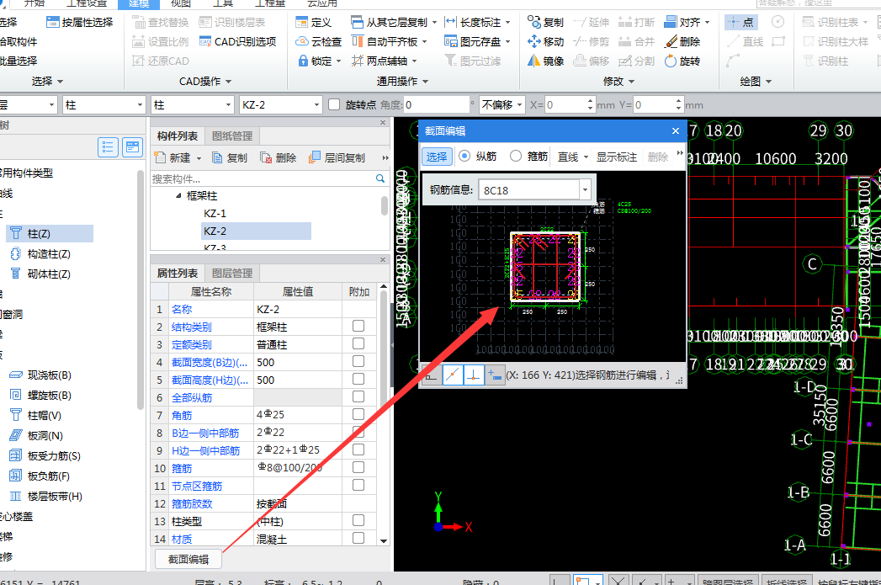Click the search magnifier in 搜索构件
Viewport: 881px width, 585px height.
[x=379, y=178]
